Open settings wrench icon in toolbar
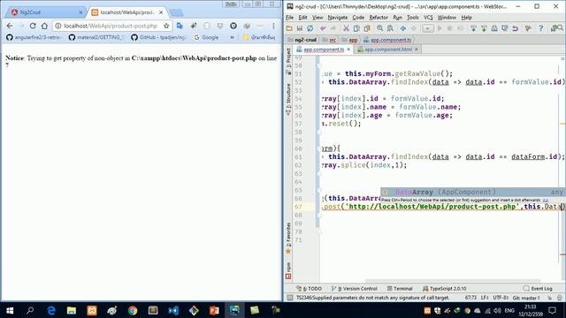 click(x=528, y=28)
